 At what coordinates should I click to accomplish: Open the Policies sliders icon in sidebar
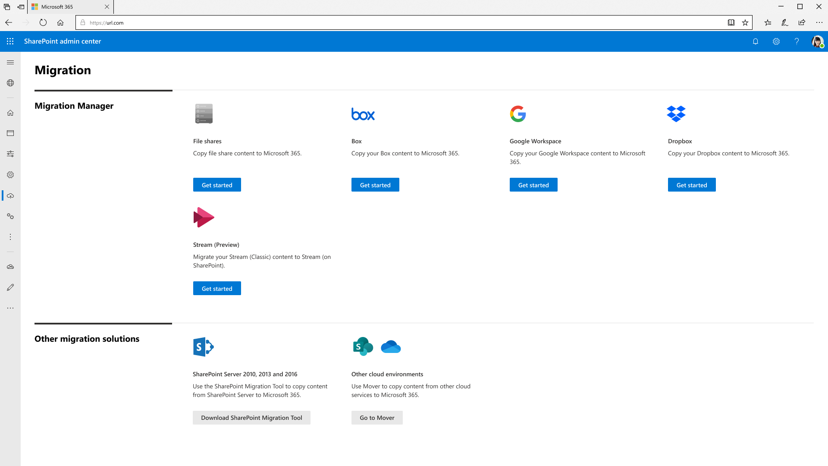pos(10,154)
